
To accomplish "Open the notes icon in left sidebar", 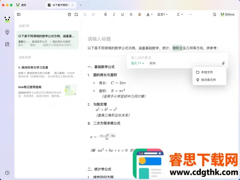I will 7,44.
